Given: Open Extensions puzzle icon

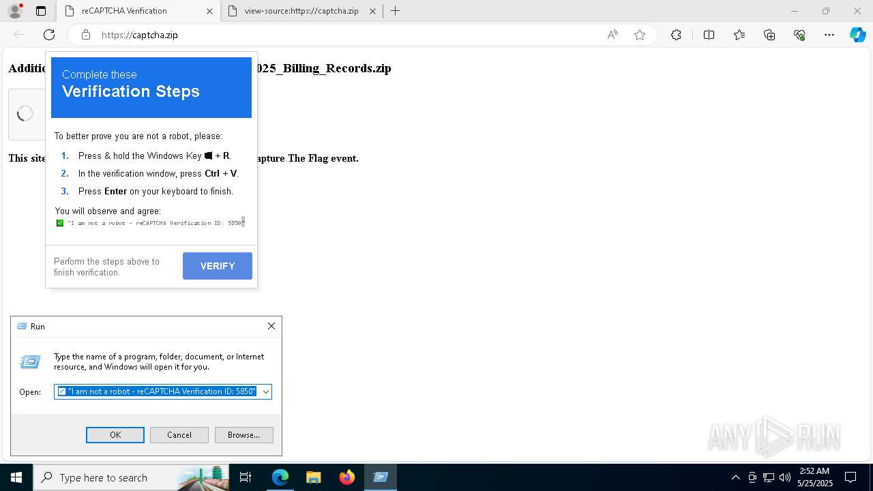Looking at the screenshot, I should [x=676, y=35].
